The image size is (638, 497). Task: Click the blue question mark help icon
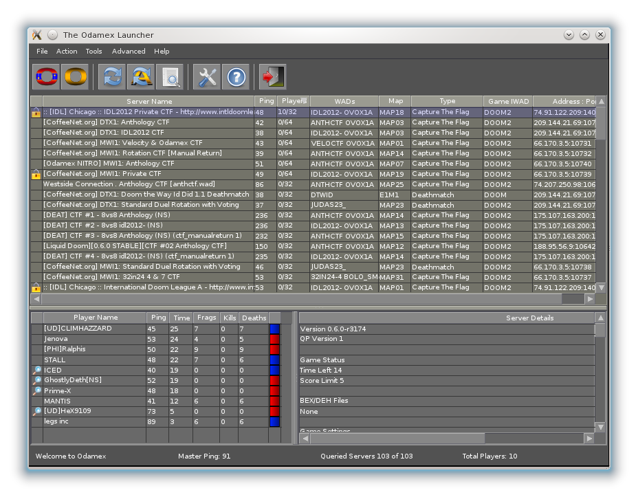236,77
